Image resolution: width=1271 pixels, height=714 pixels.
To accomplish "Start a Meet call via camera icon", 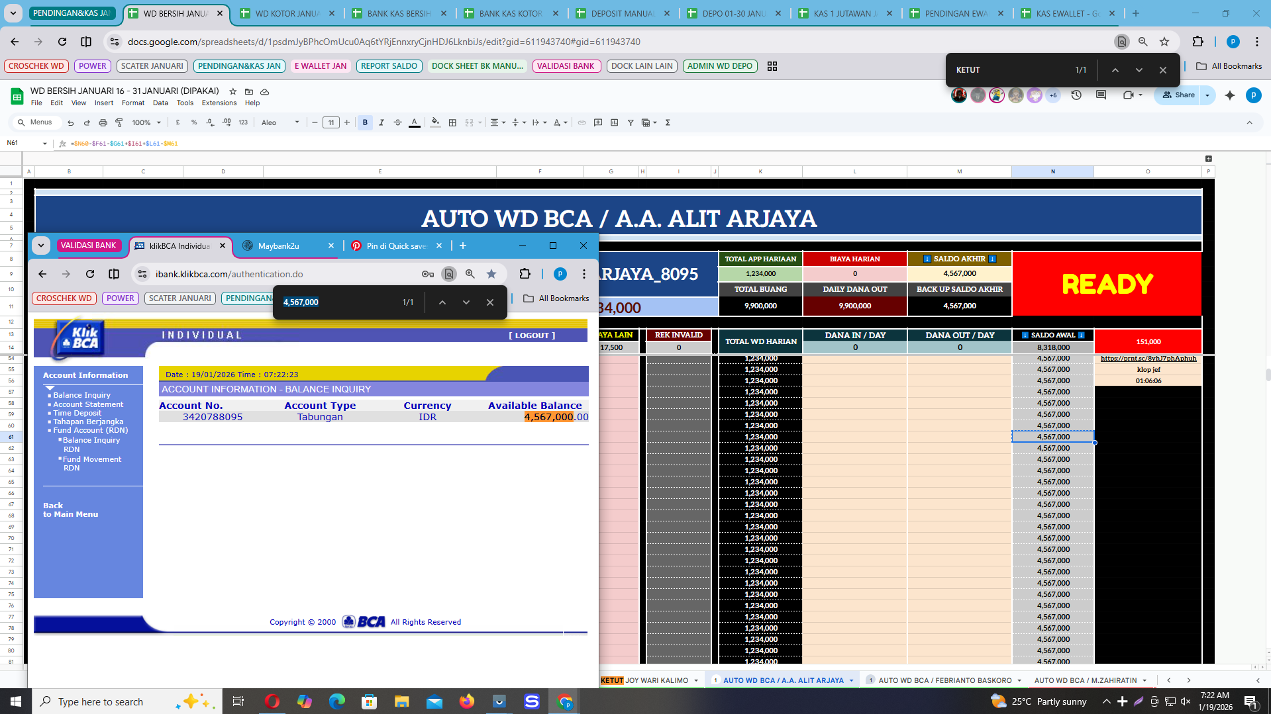I will pos(1129,95).
